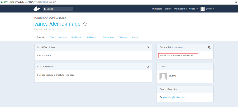Image resolution: width=238 pixels, height=107 pixels.
Task: Switch to the Tags tab
Action: 51,37
